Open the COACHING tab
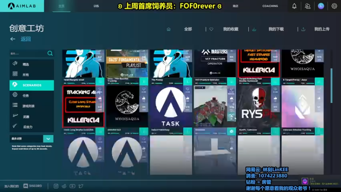Screen dimensions: 341x192 coord(270,6)
